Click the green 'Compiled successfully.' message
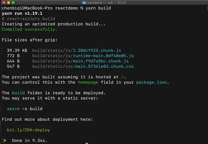Viewport: 208px width, 144px height. click(29, 29)
